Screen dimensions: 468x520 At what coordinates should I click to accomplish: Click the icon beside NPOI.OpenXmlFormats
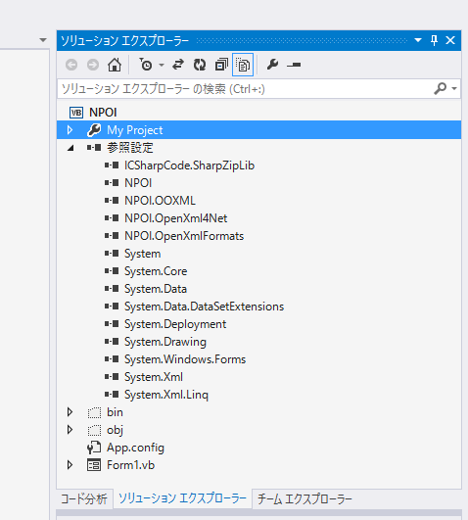[112, 235]
